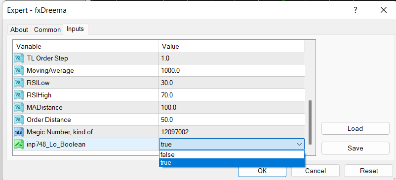The height and width of the screenshot is (180, 396).
Task: Click the Order Distance variable icon
Action: [19, 120]
